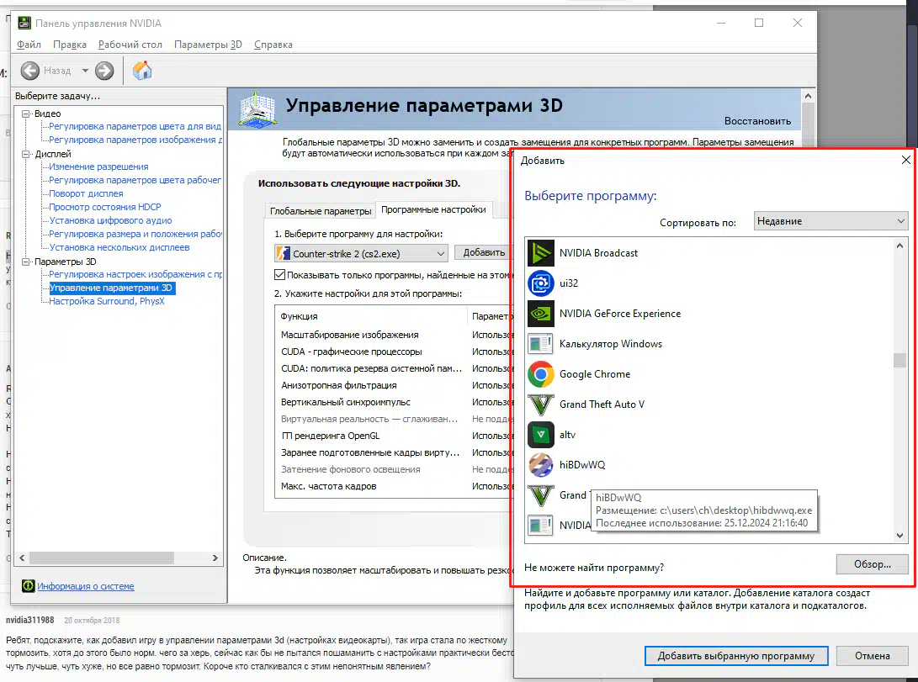918x682 pixels.
Task: Open 'Поворот дисплея' in the task tree
Action: pos(86,193)
